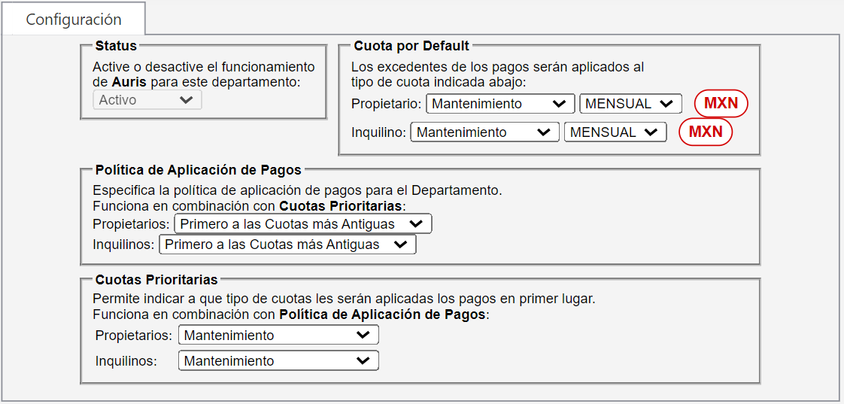Click the Status section heading

(116, 47)
